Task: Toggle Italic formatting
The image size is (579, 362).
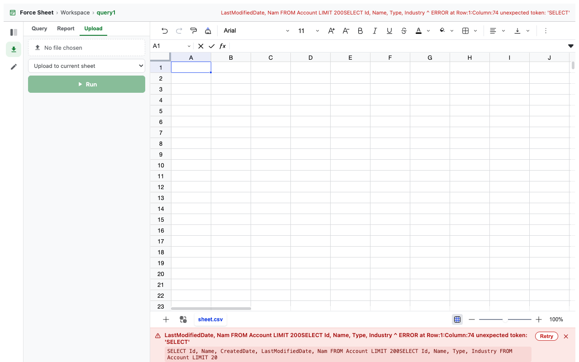Action: [375, 31]
